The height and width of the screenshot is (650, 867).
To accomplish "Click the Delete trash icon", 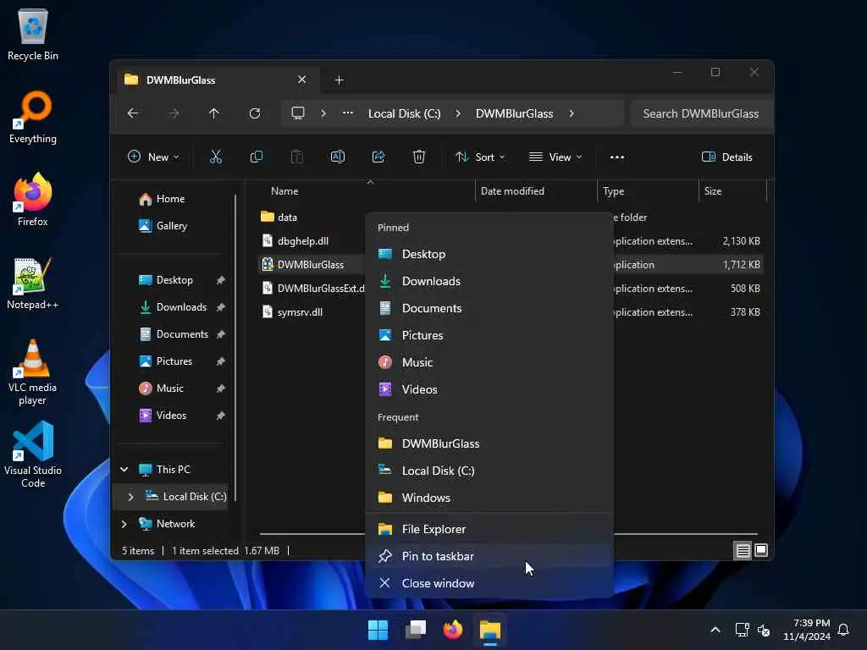I will pos(419,157).
